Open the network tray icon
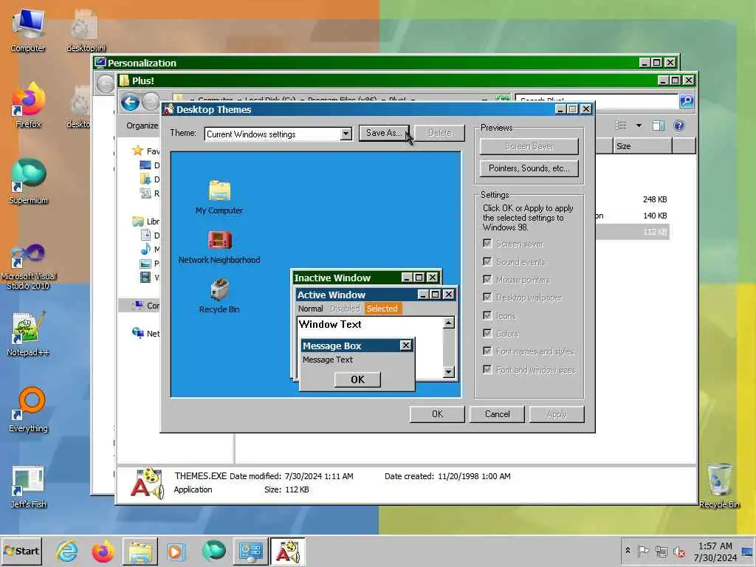Image resolution: width=756 pixels, height=567 pixels. [661, 551]
